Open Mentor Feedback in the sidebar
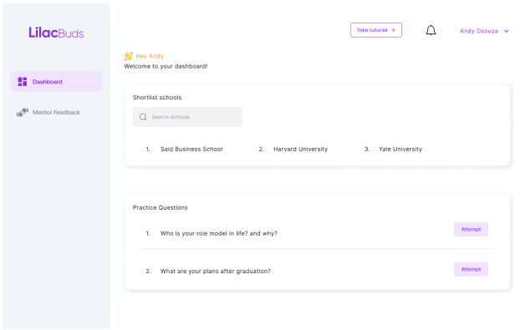The image size is (525, 330). tap(55, 113)
